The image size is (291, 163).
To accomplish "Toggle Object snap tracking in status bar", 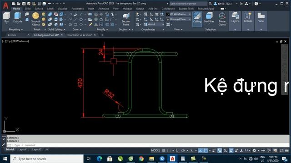I will pos(201,151).
